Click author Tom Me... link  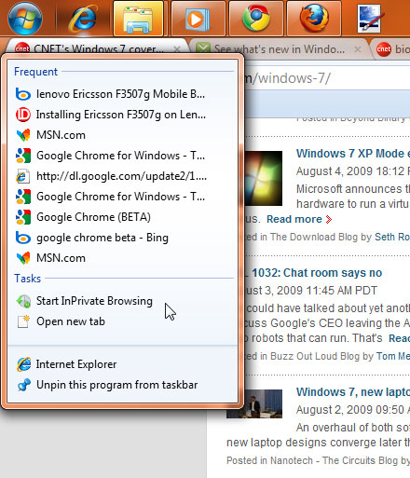(x=392, y=356)
